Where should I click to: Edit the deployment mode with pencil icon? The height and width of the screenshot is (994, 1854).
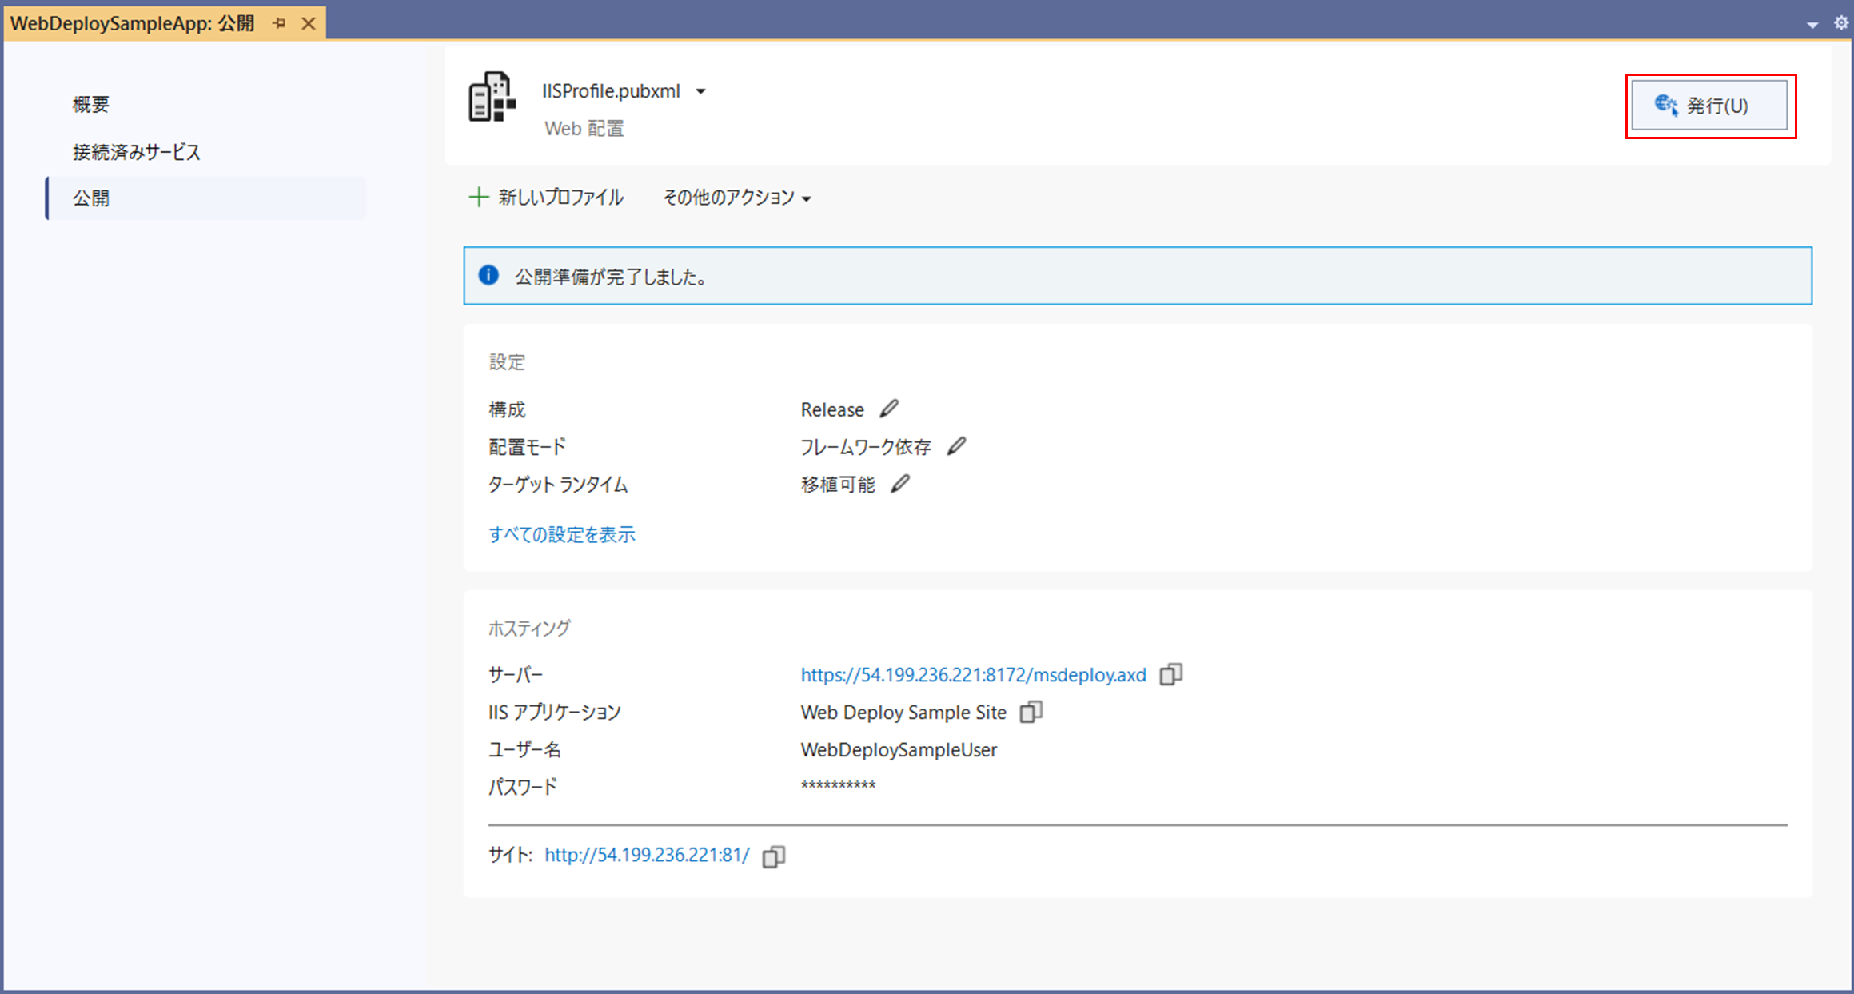(956, 446)
